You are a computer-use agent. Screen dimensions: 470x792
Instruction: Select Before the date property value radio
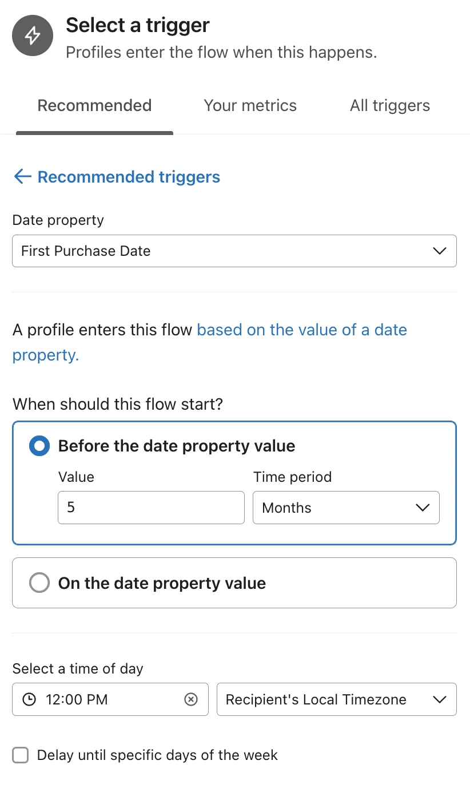coord(39,446)
